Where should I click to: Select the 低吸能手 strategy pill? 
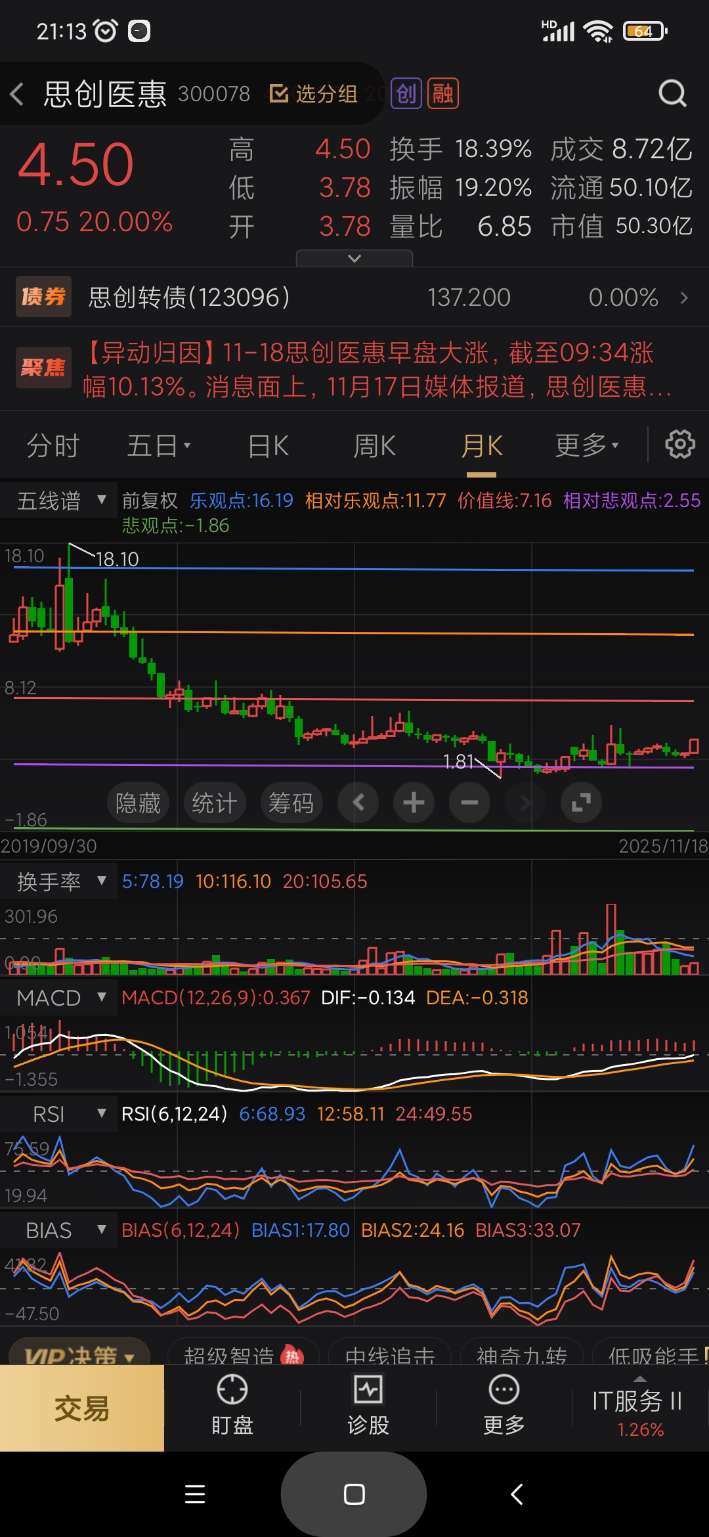point(651,1352)
